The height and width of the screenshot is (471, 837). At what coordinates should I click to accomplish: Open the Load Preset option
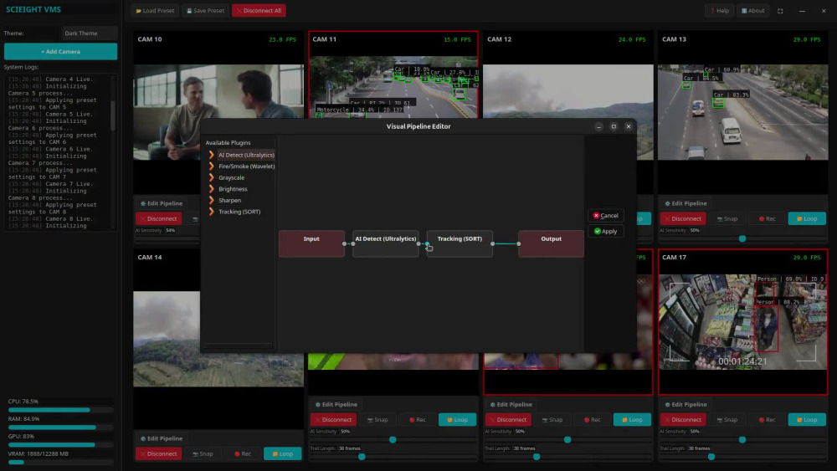[155, 11]
